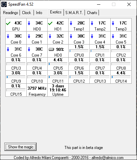137x160 pixels.
Task: Click the CPU0 usage bar
Action: (79, 51)
